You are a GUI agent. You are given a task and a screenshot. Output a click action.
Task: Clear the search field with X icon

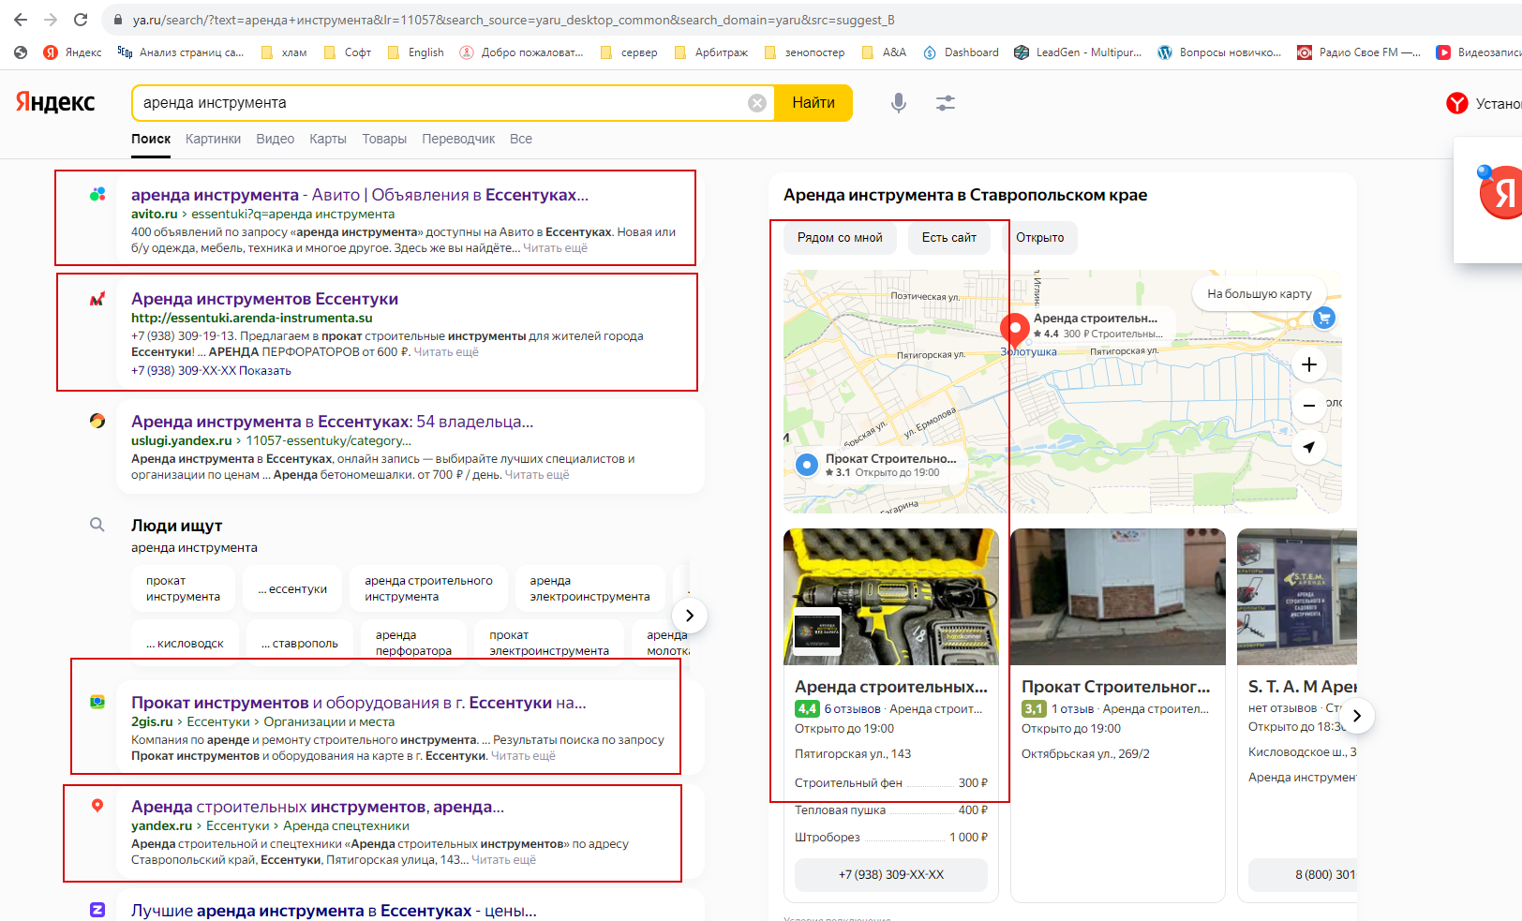tap(757, 103)
